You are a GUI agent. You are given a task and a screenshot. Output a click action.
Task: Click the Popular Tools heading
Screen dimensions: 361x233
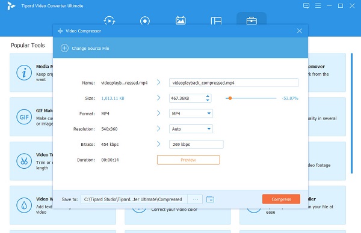(28, 45)
